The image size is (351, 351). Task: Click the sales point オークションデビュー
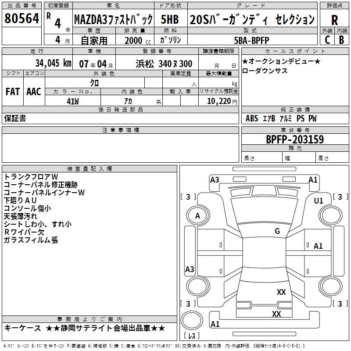[x=281, y=61]
